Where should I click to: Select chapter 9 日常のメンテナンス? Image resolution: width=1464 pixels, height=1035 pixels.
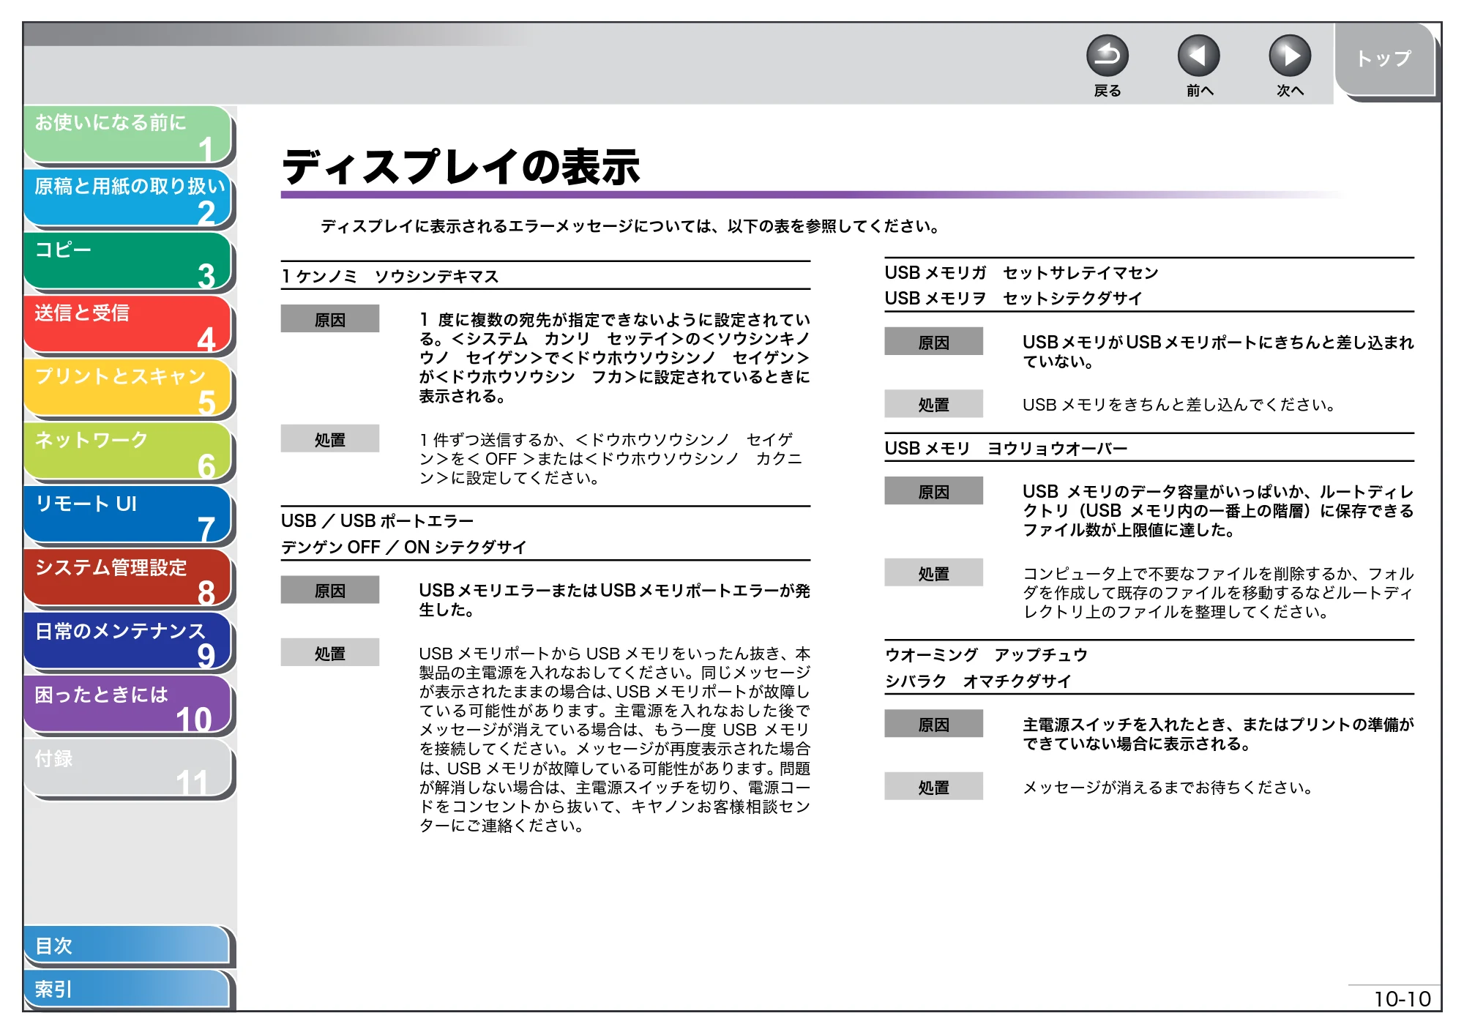pyautogui.click(x=128, y=642)
